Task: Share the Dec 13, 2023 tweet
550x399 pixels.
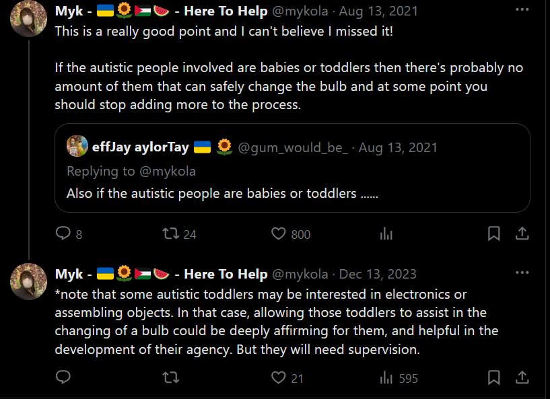Action: [x=522, y=377]
